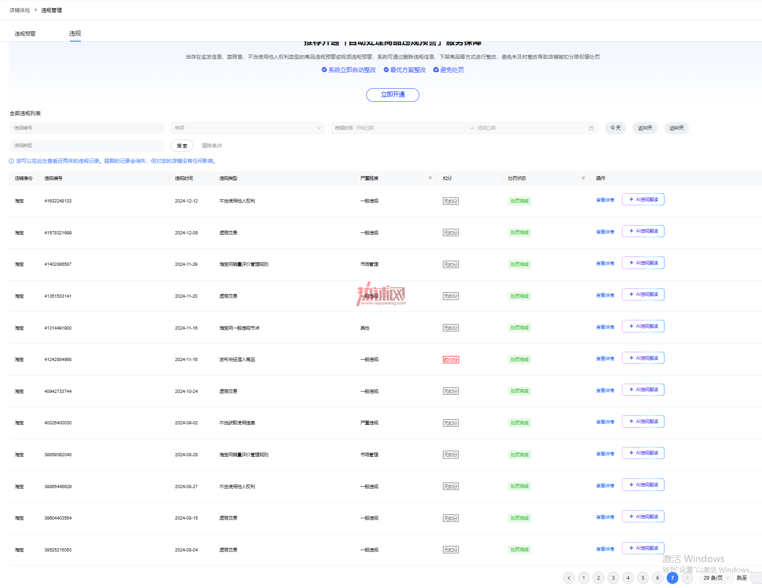Click the 避免处罚 checkmark item
Image resolution: width=762 pixels, height=588 pixels.
pos(448,70)
